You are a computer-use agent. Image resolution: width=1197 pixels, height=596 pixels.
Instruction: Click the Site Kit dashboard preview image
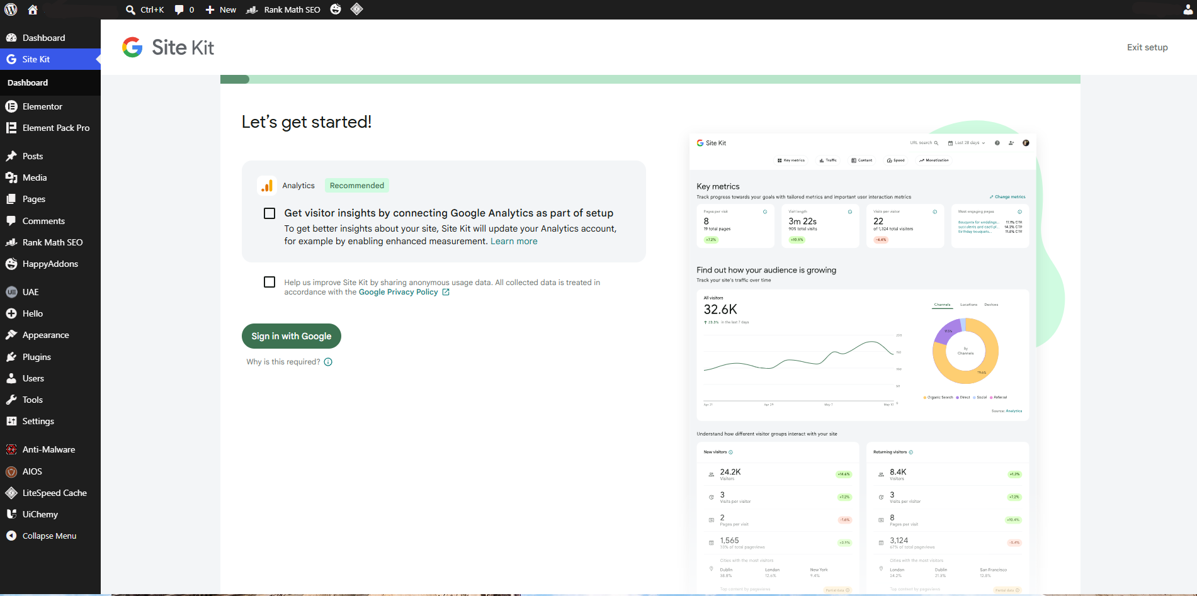(863, 362)
